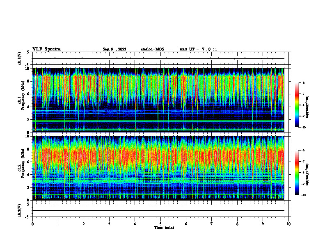Click time axis tick label "0"
Screen dimensions: 325x251
click(32, 224)
